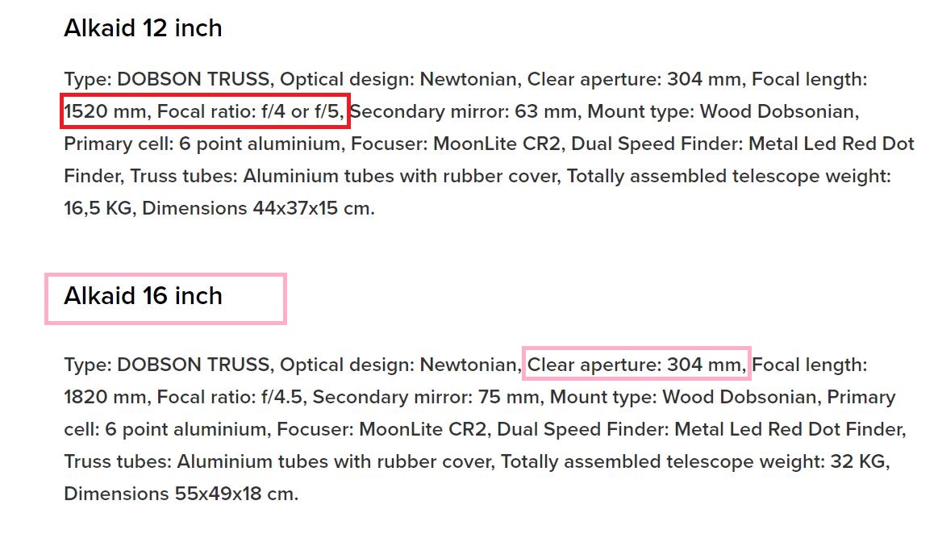Viewport: 938px width, 559px height.
Task: Click the Alkaid 16 inch heading
Action: (x=143, y=296)
